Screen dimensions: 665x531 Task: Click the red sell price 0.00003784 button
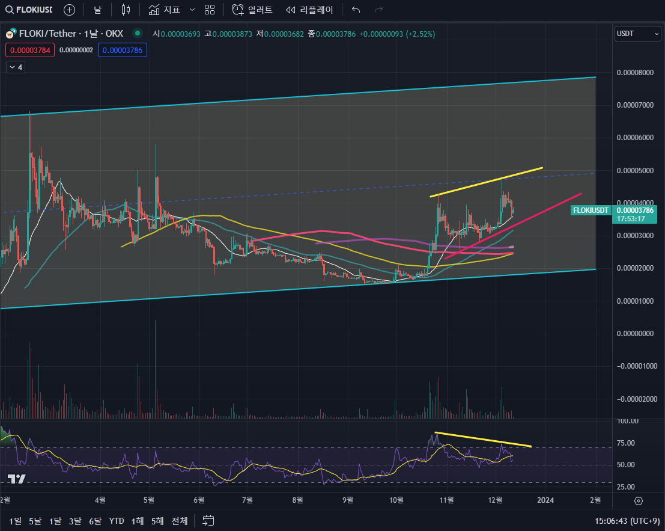point(30,50)
